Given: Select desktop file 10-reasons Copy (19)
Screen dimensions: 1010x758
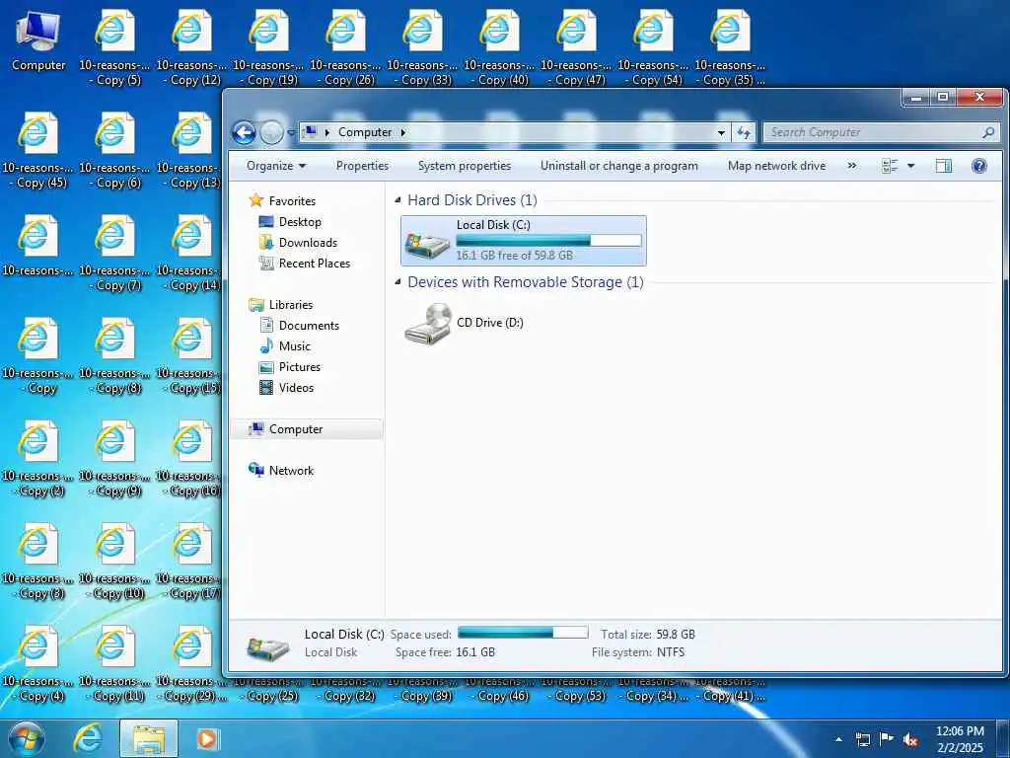Looking at the screenshot, I should tap(268, 47).
